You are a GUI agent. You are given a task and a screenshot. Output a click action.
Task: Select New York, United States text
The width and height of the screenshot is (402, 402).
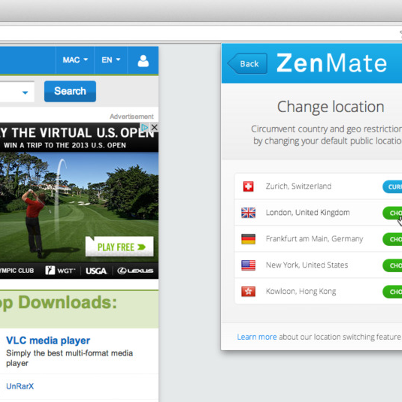[x=307, y=265]
